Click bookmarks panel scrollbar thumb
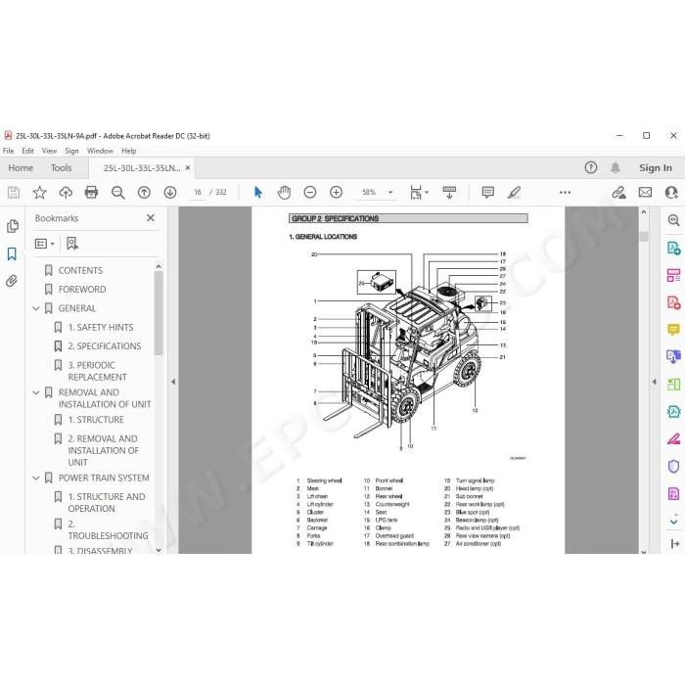 (x=159, y=313)
